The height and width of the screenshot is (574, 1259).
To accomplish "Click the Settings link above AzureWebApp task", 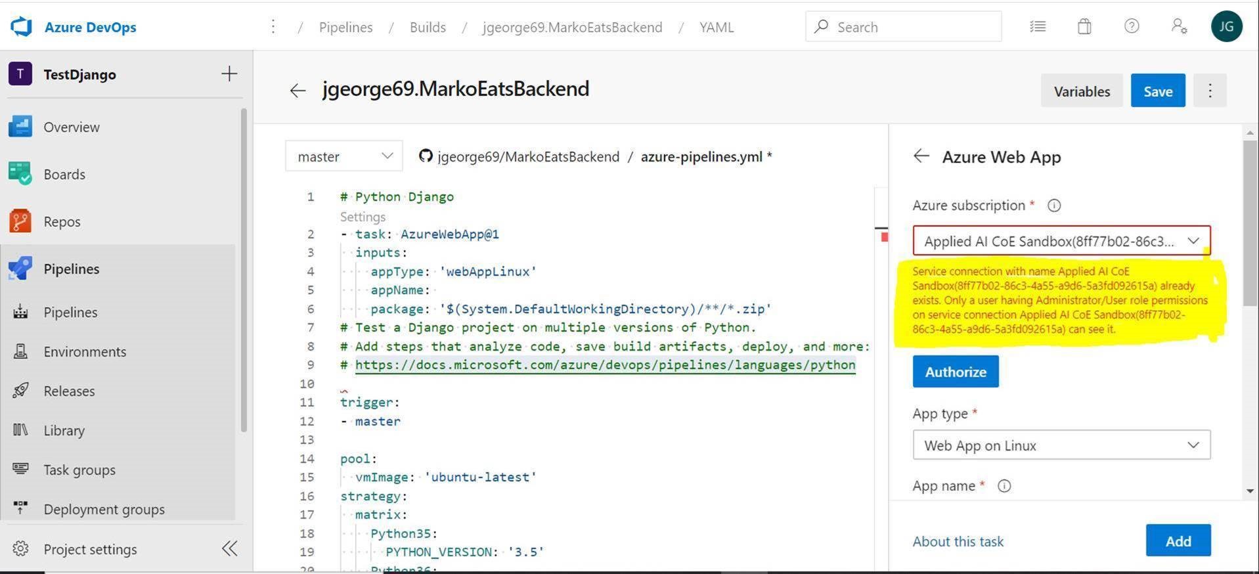I will click(363, 217).
